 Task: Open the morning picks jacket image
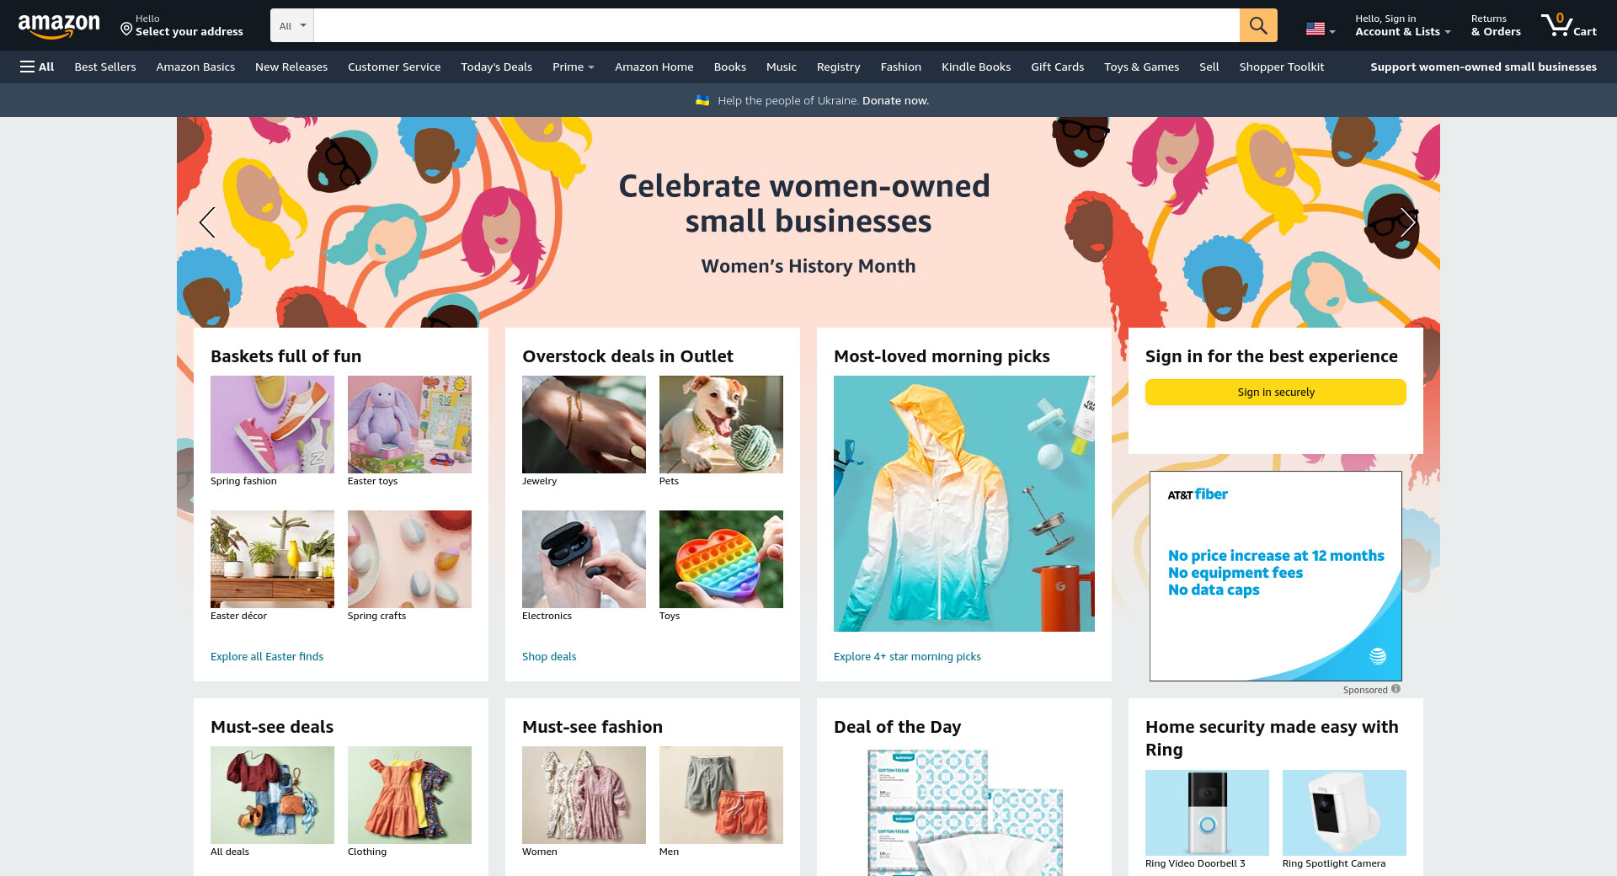(964, 504)
